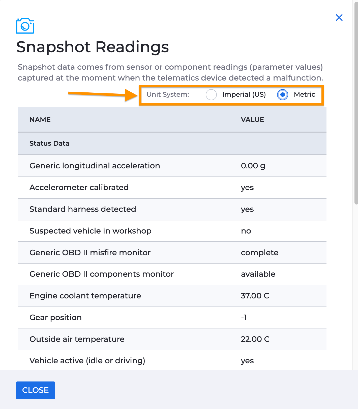The height and width of the screenshot is (409, 358).
Task: Click the NAME column header
Action: (x=40, y=120)
